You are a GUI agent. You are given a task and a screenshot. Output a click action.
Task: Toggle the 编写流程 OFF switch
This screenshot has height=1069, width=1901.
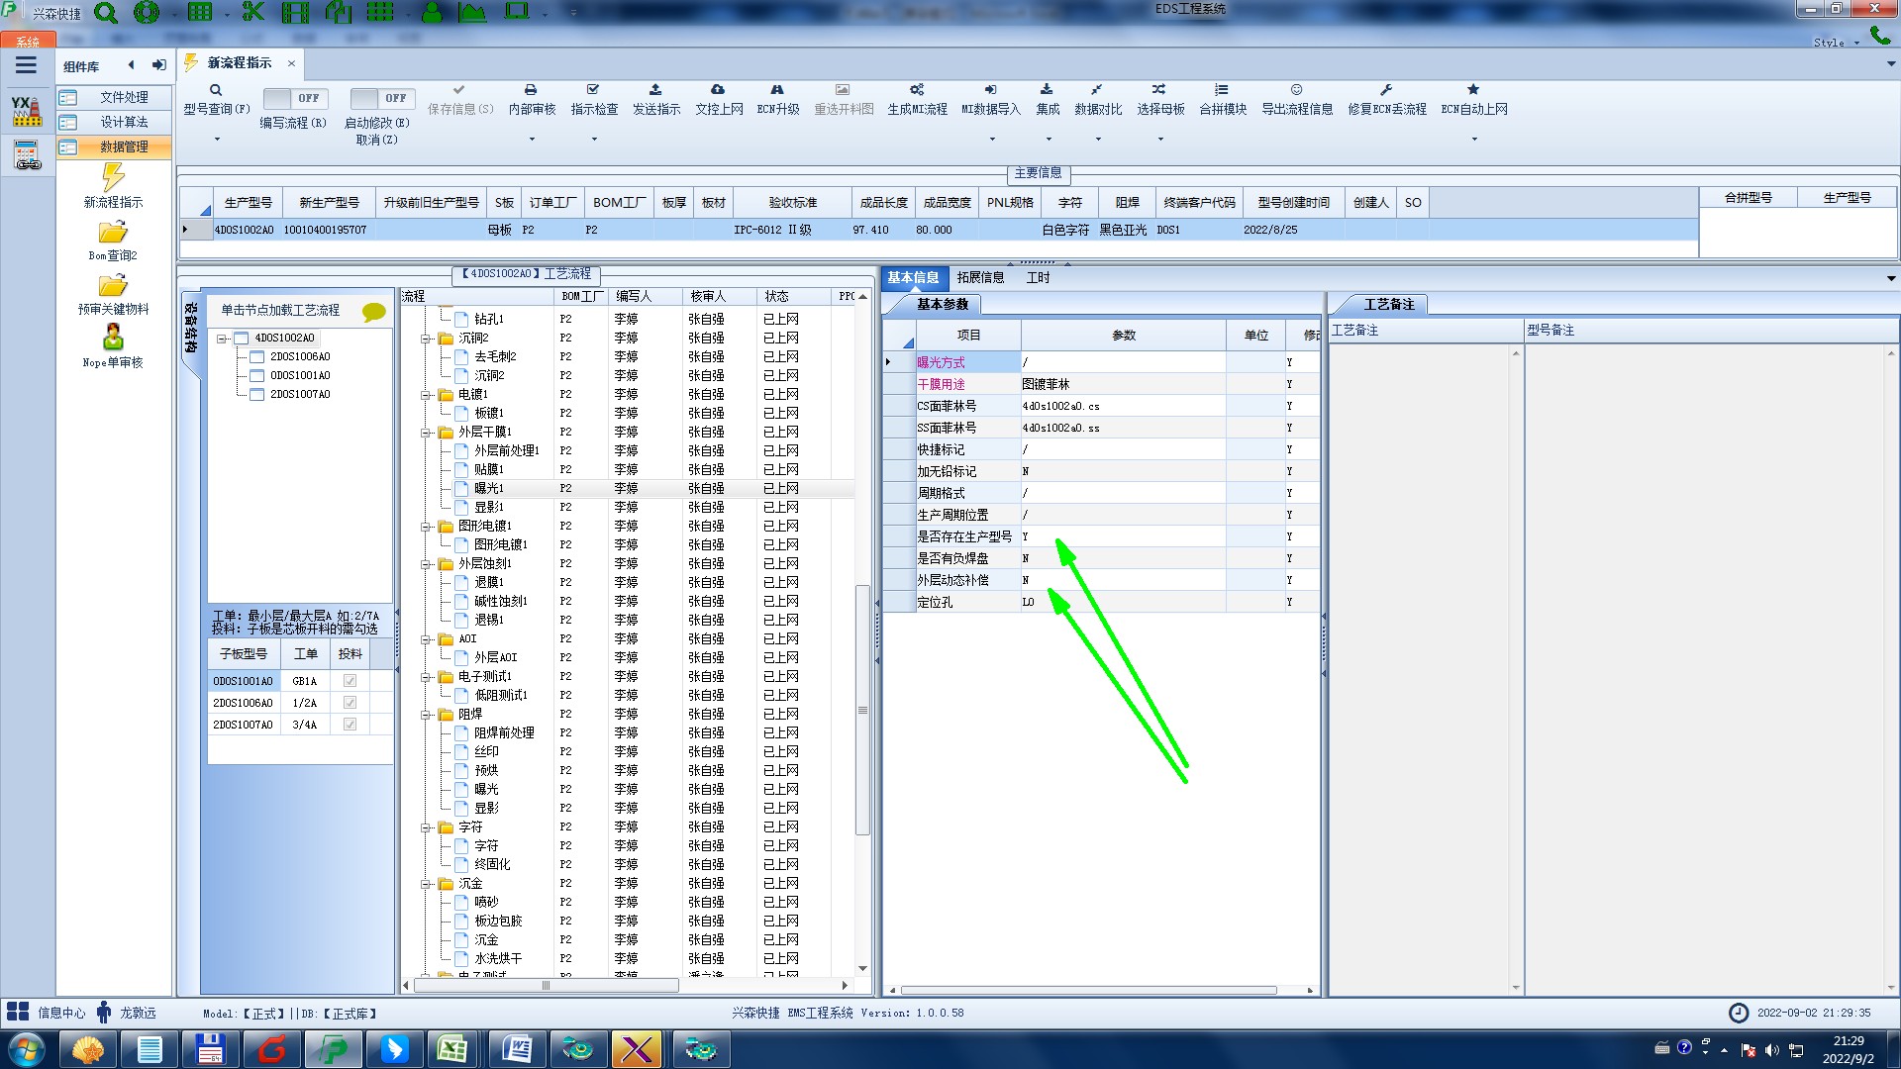[x=293, y=98]
